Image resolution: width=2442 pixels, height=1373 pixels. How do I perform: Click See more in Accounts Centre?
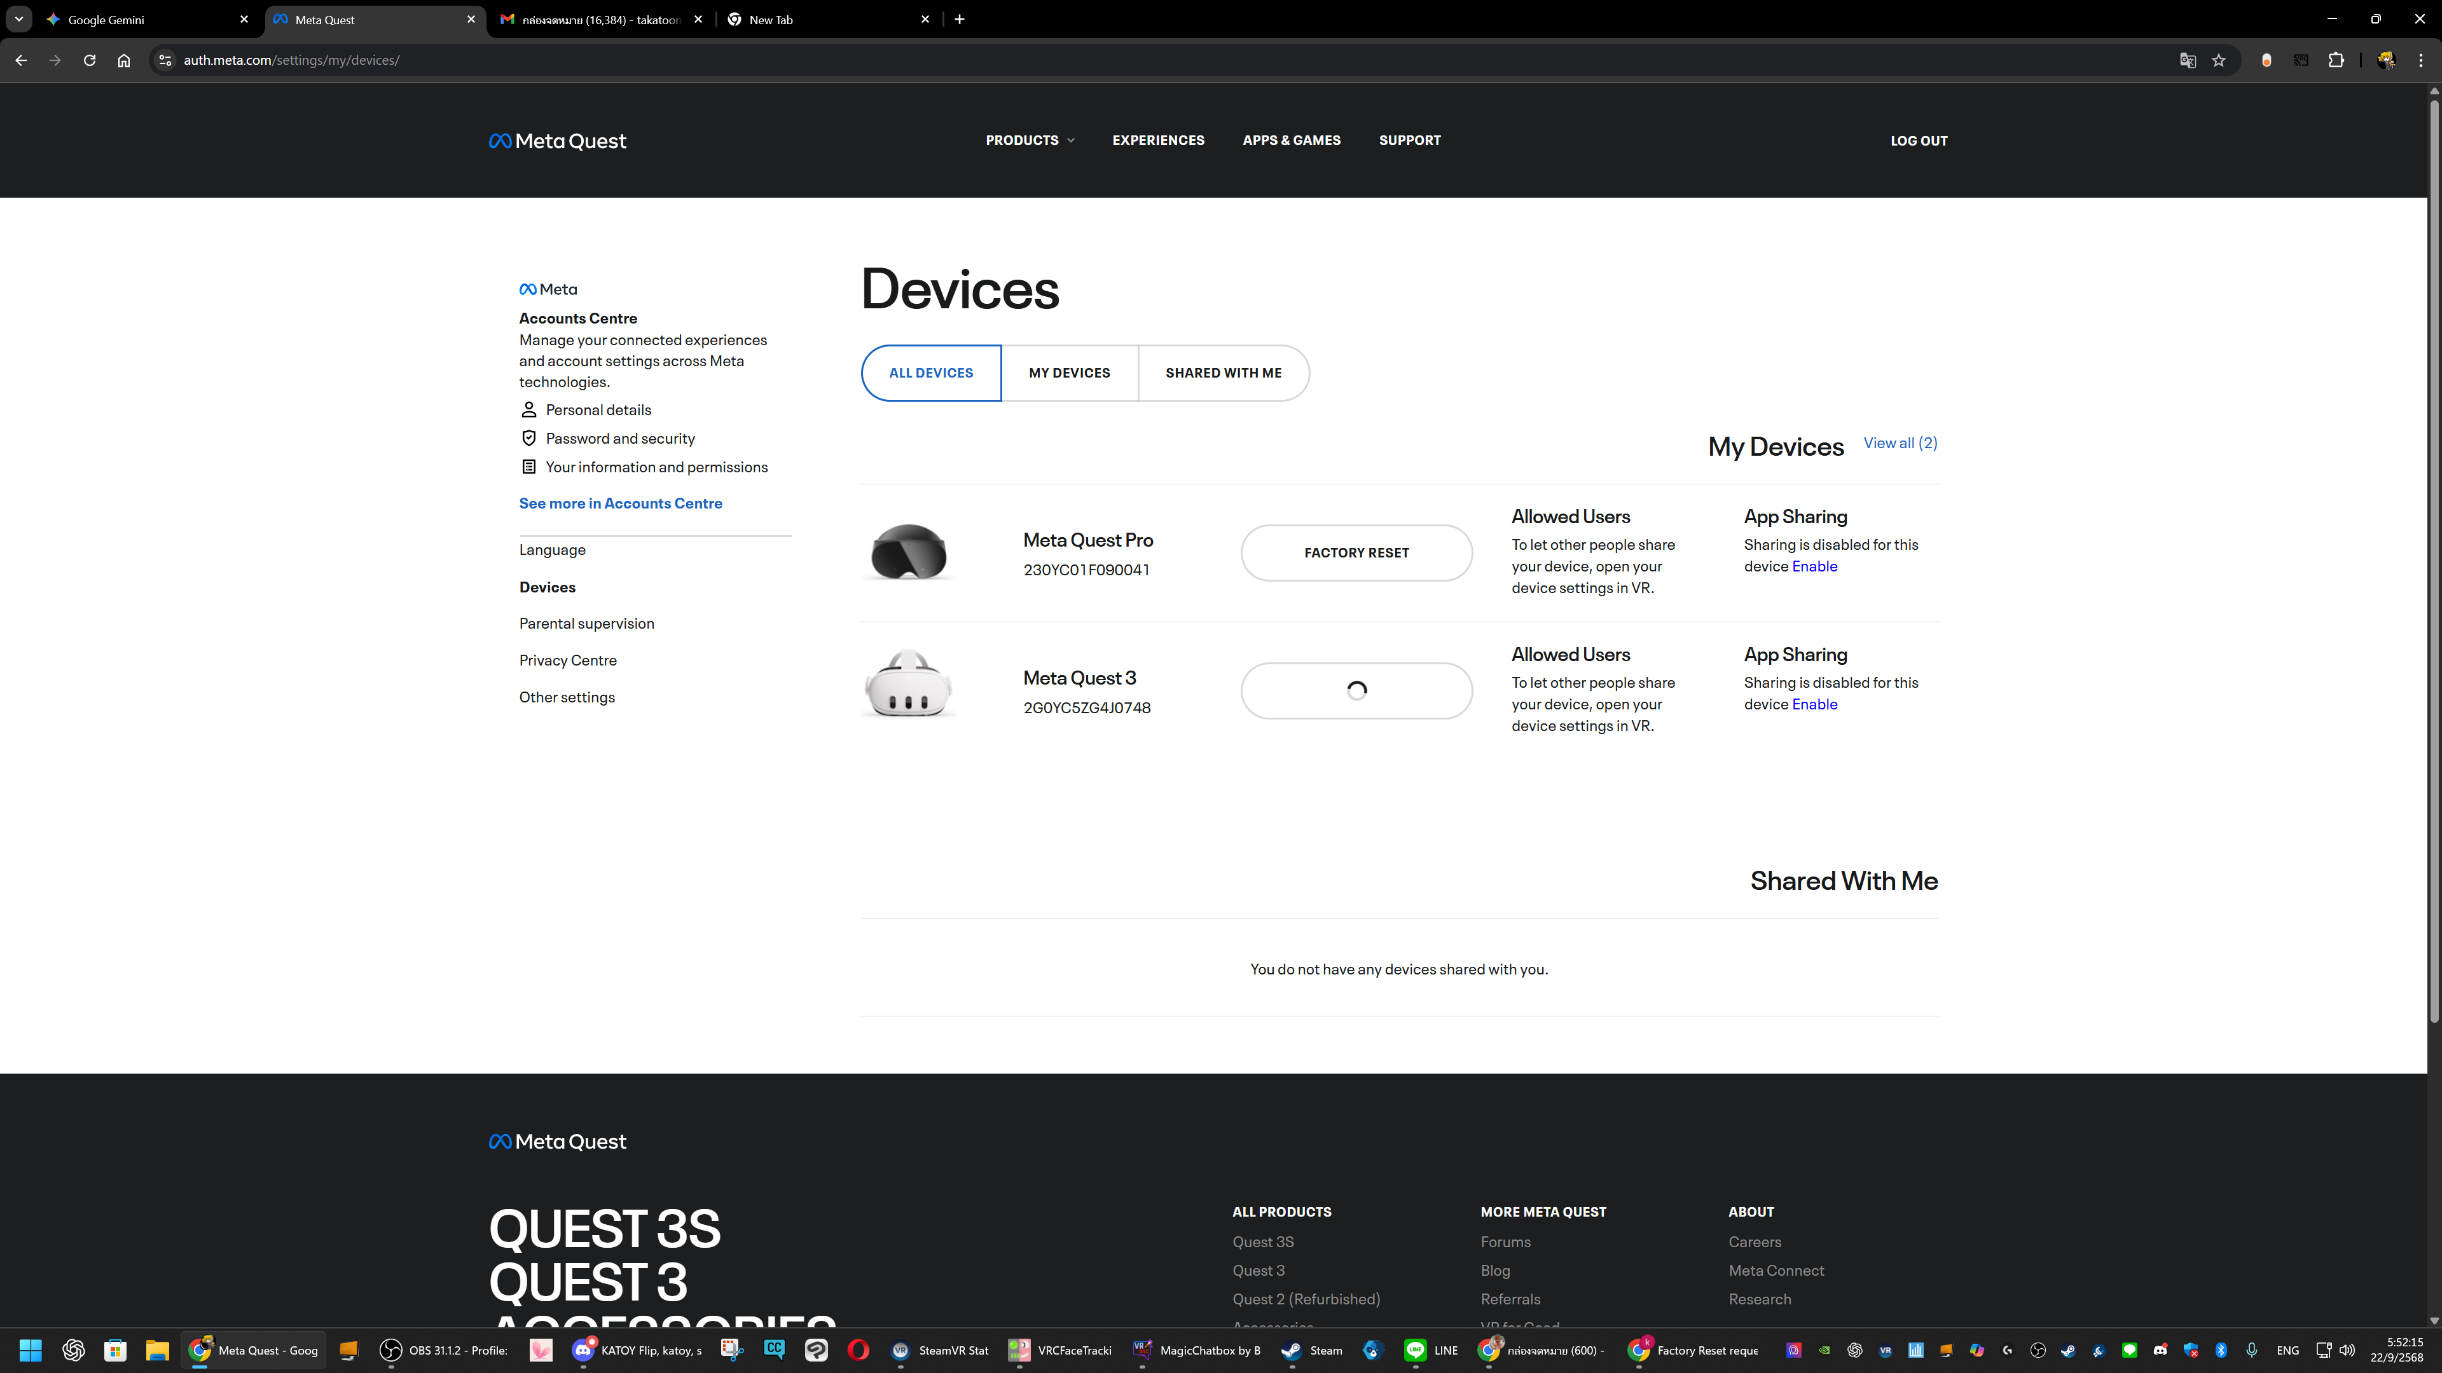620,503
